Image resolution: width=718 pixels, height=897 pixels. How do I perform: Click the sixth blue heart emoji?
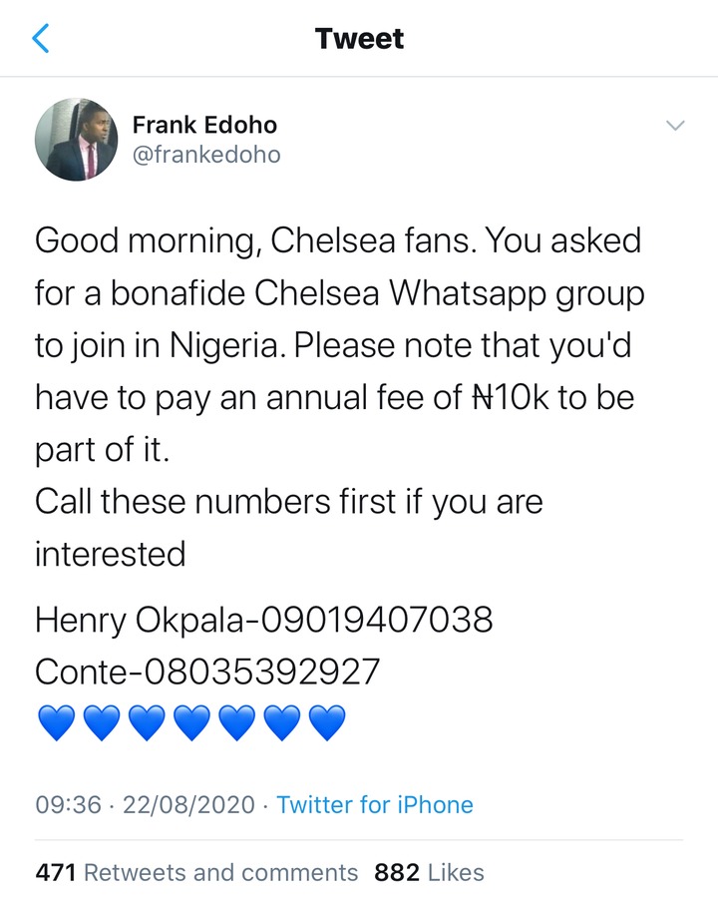[281, 722]
